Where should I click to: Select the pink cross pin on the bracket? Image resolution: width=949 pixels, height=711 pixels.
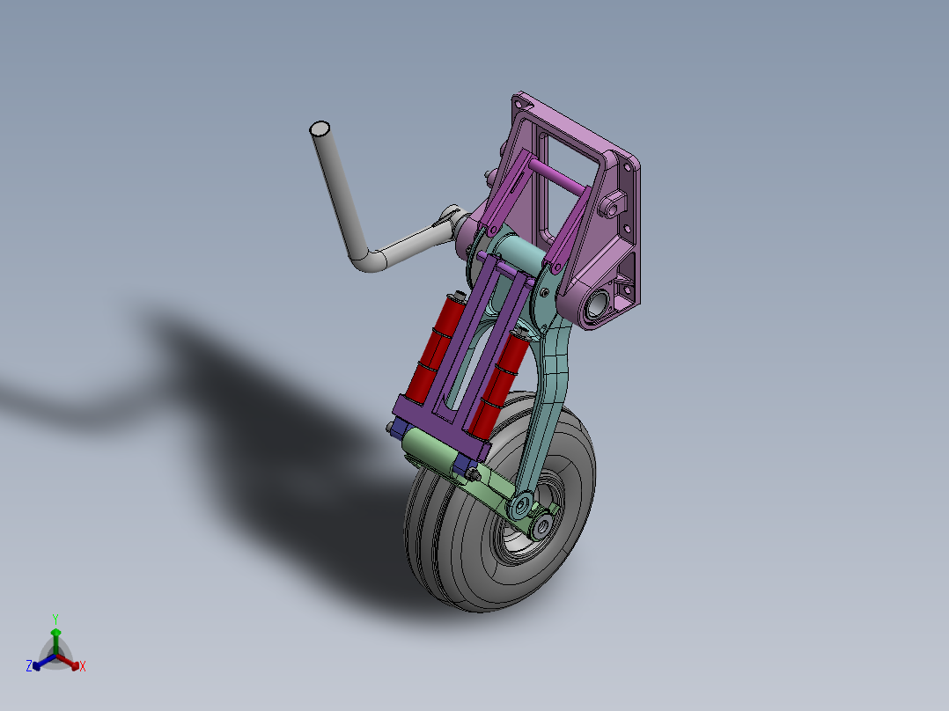coord(559,176)
